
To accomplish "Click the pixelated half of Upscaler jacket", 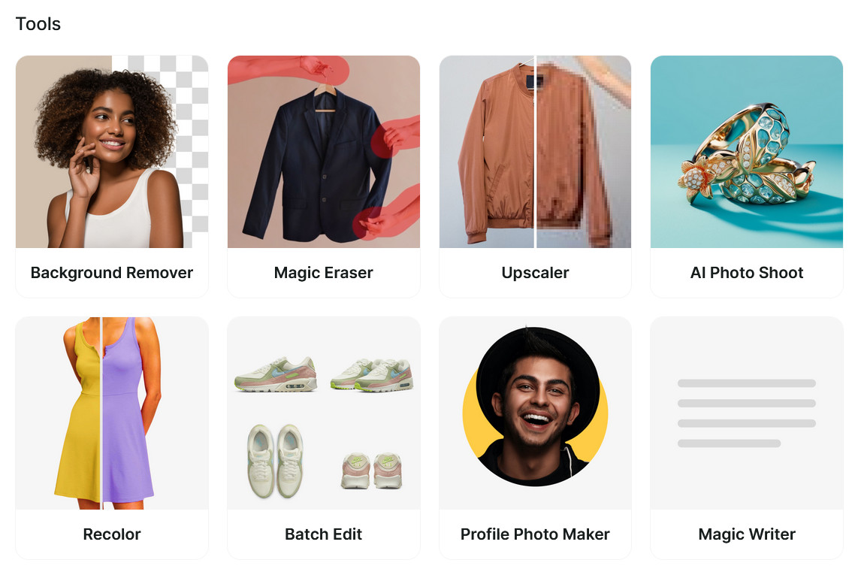I will [584, 152].
